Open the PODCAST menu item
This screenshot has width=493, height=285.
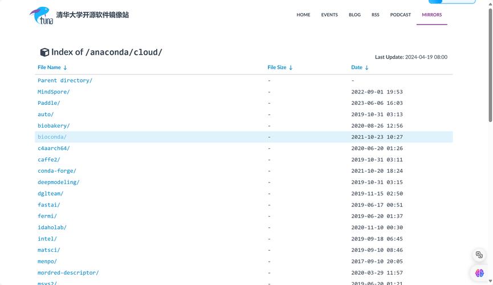point(400,15)
